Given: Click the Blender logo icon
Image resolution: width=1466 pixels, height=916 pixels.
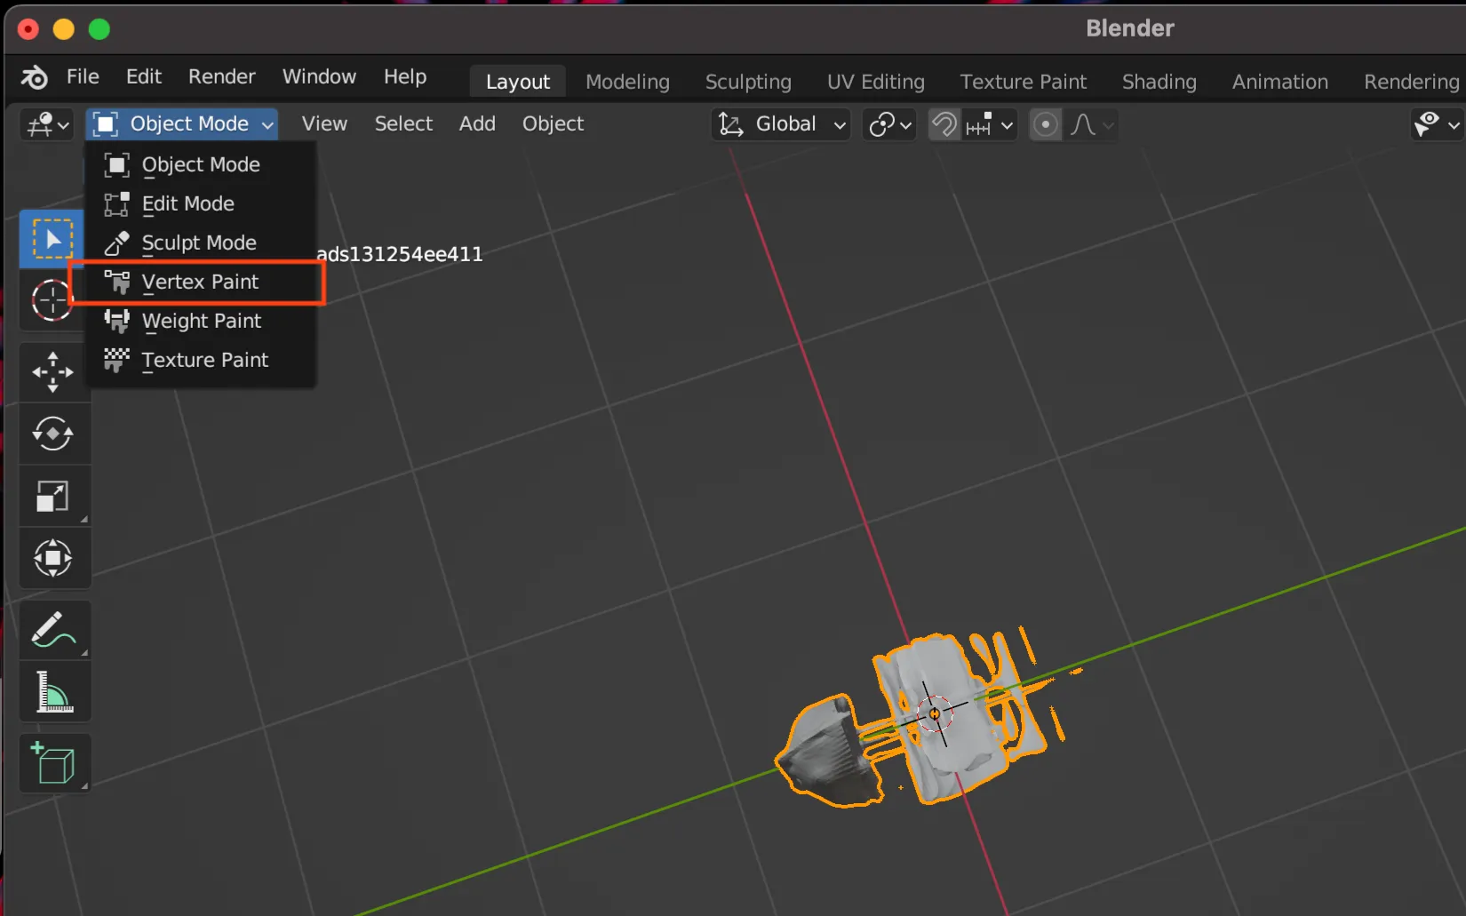Looking at the screenshot, I should pyautogui.click(x=35, y=77).
